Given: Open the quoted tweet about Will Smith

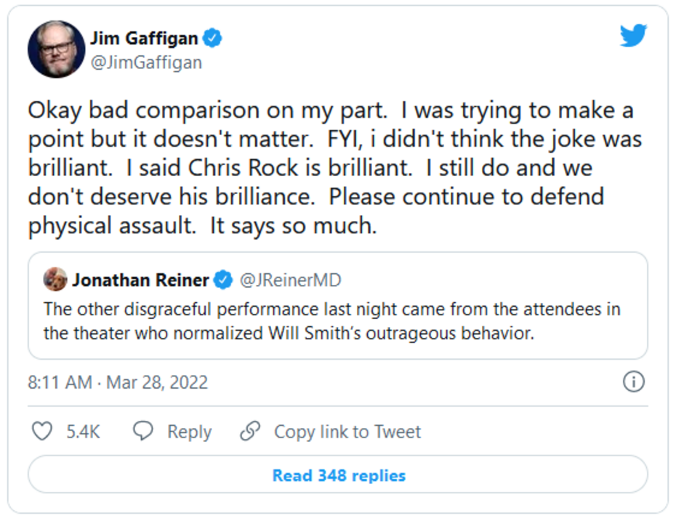Looking at the screenshot, I should pos(331,321).
